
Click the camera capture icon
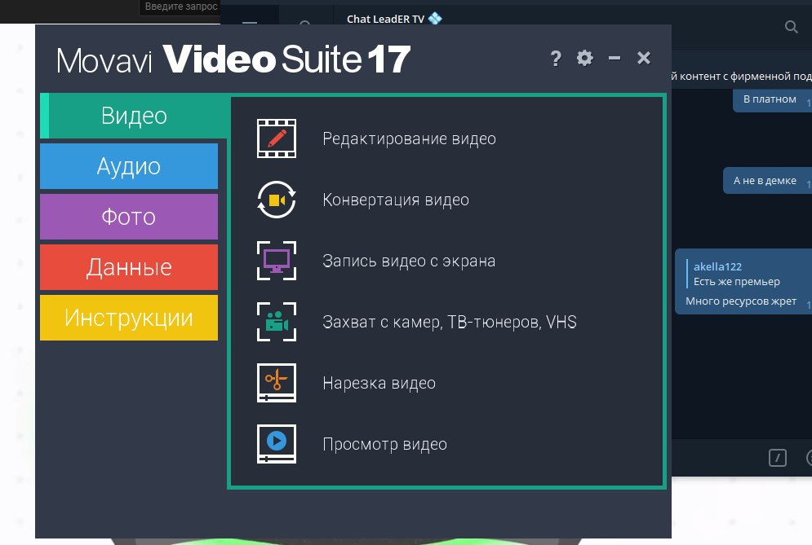pyautogui.click(x=277, y=322)
